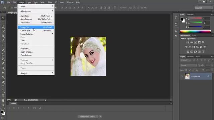Open the Image Rotation submenu
Viewport: 214px width, 120px height.
[x=36, y=34]
